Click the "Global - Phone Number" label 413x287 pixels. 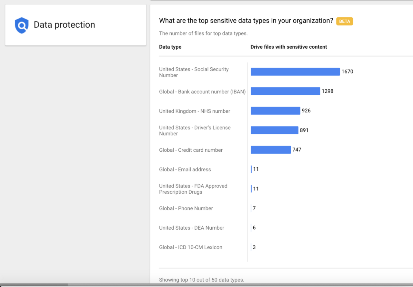click(186, 208)
